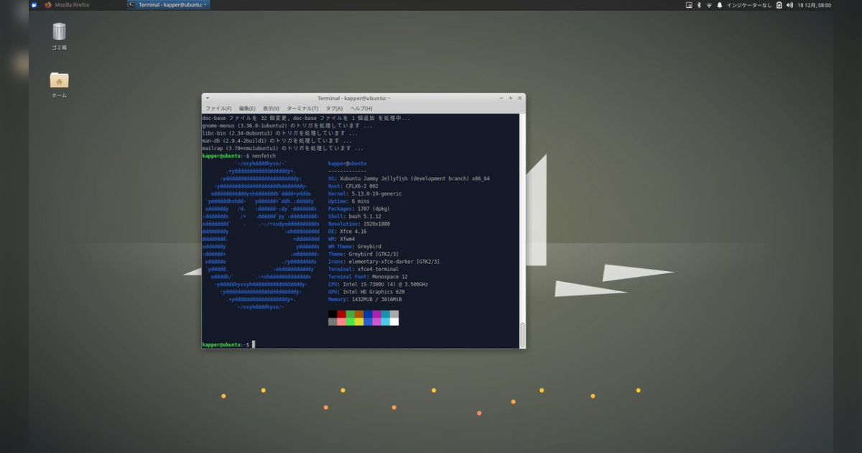Open the ホーム home folder desktop icon
Image resolution: width=862 pixels, height=453 pixels.
58,81
